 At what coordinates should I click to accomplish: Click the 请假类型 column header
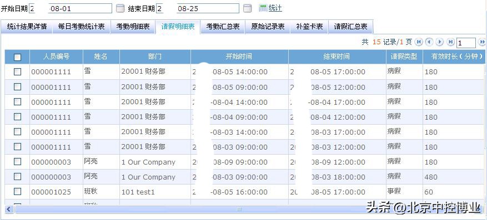pos(404,57)
